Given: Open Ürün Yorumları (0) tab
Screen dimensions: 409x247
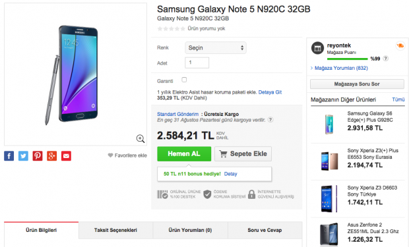Looking at the screenshot, I should (x=190, y=230).
